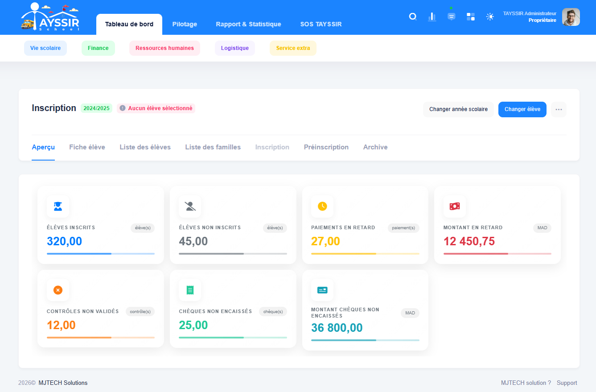Click the Changer année scolaire button
The image size is (596, 392).
(458, 109)
